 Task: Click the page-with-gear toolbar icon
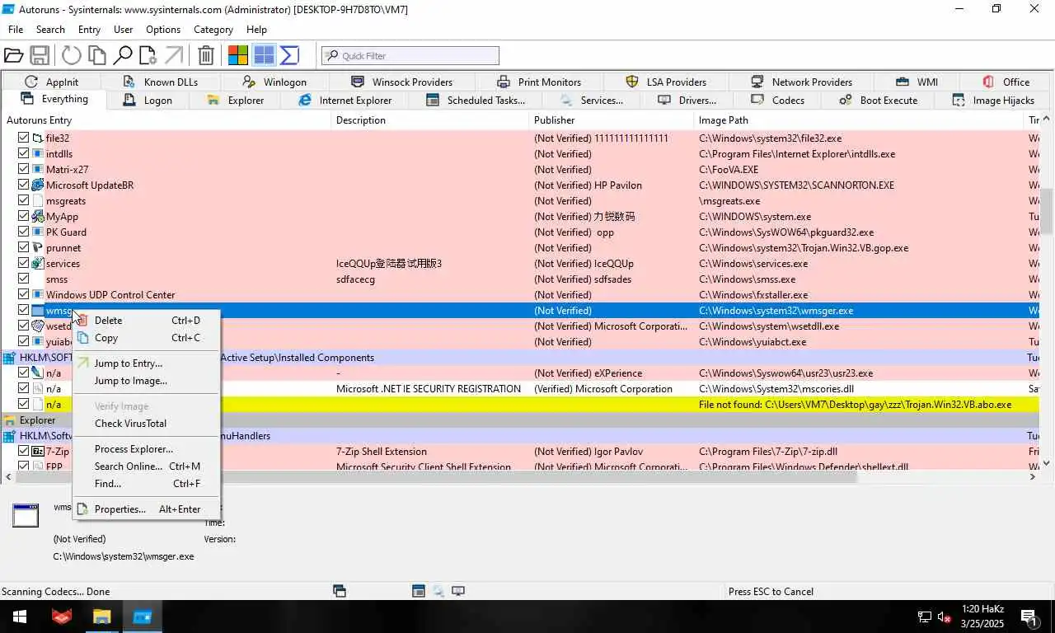point(148,55)
